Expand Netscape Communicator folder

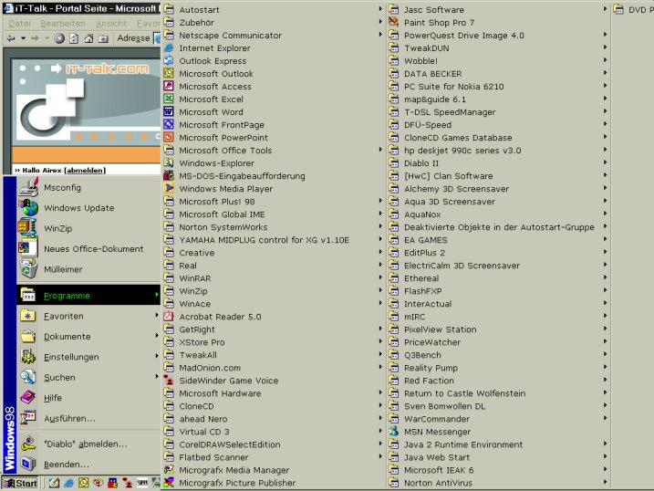(x=274, y=36)
